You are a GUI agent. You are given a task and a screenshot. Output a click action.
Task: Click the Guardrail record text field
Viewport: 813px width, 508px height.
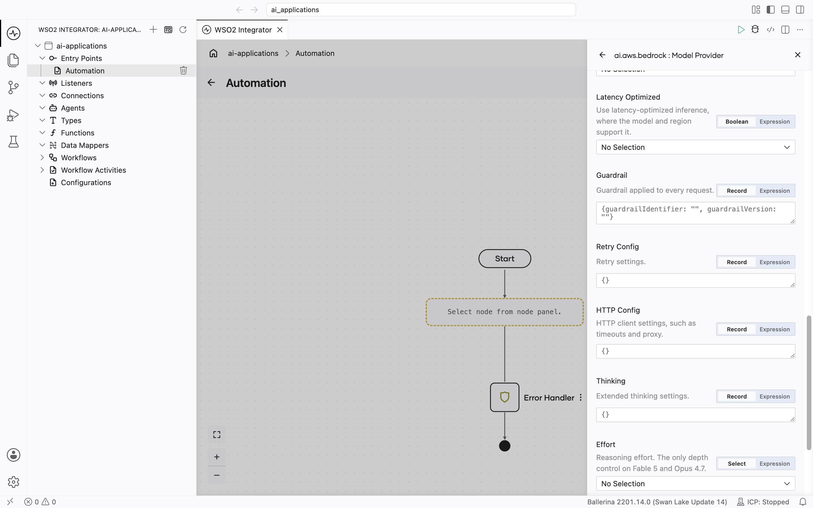tap(695, 213)
